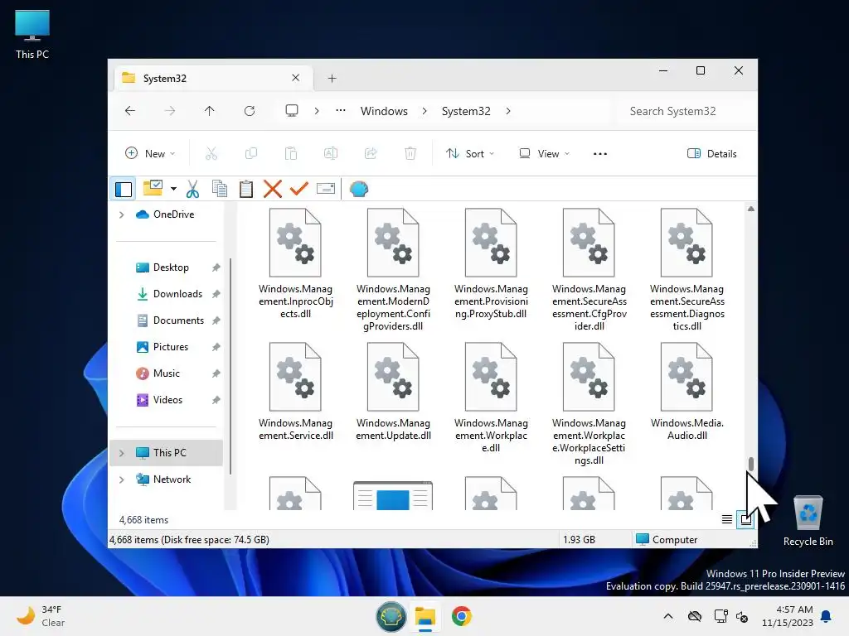
Task: Click the Copy icon in classic toolbar
Action: click(219, 189)
